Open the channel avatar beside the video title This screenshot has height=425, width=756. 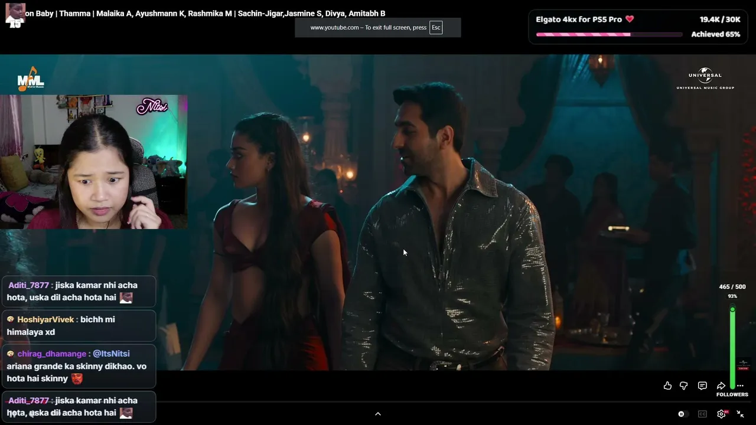[x=15, y=14]
